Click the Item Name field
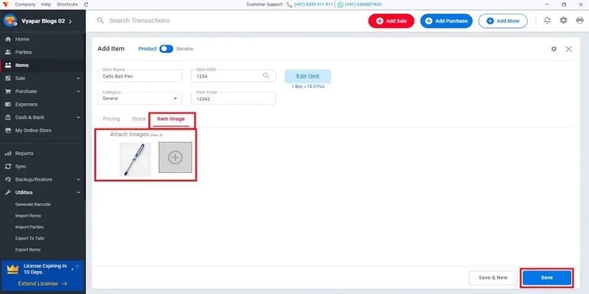 tap(140, 76)
